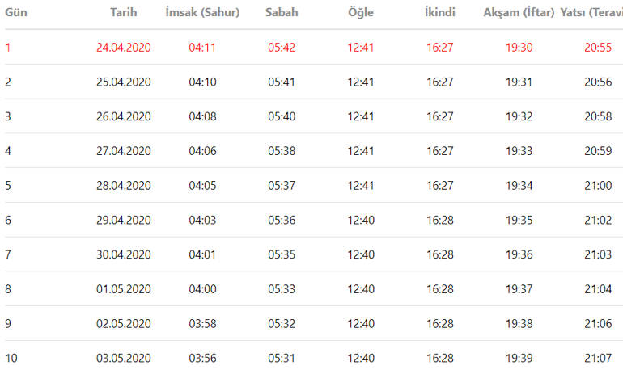This screenshot has width=623, height=370.
Task: Select the Öğle column header
Action: [361, 13]
